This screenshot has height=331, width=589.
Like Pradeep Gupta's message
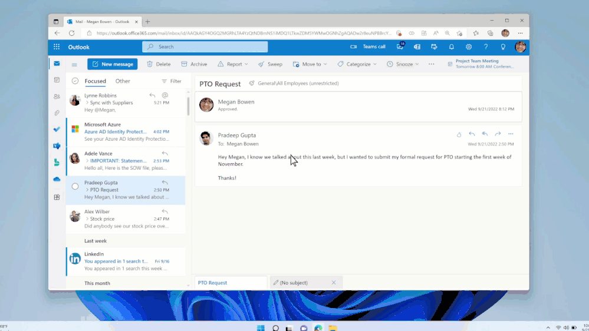[x=459, y=134]
